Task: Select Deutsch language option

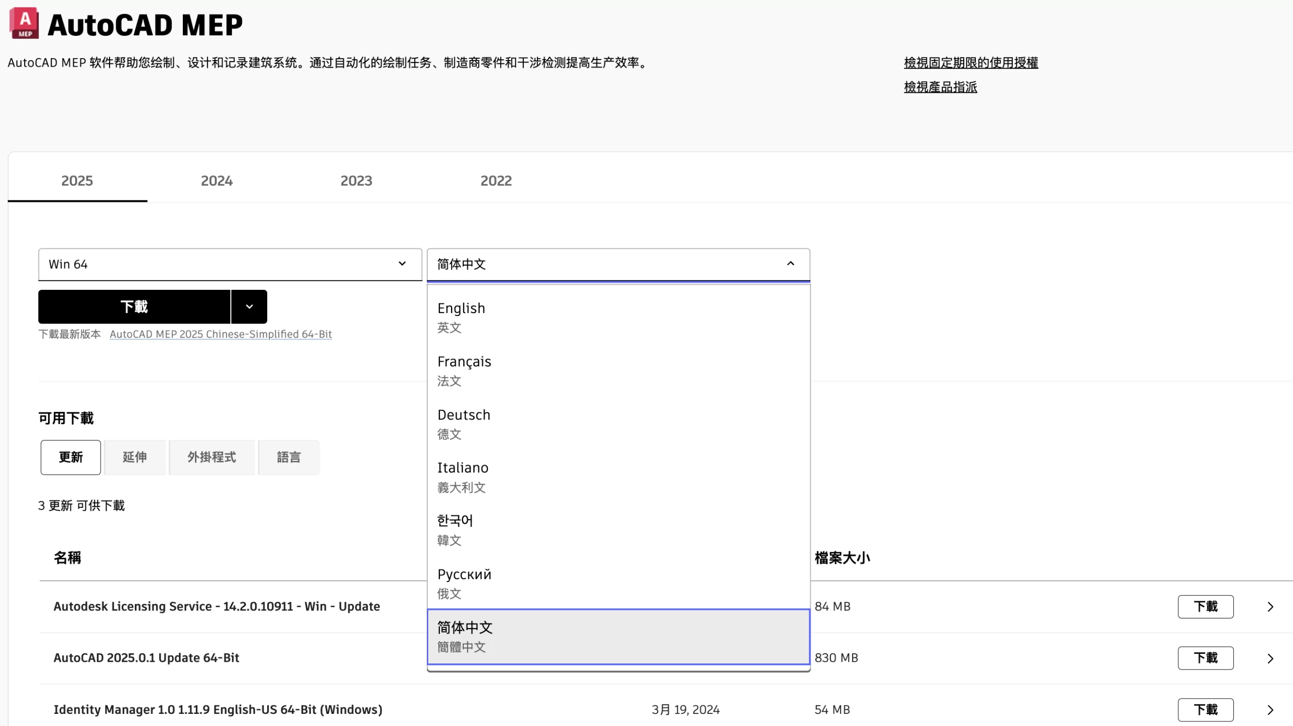Action: [x=618, y=424]
